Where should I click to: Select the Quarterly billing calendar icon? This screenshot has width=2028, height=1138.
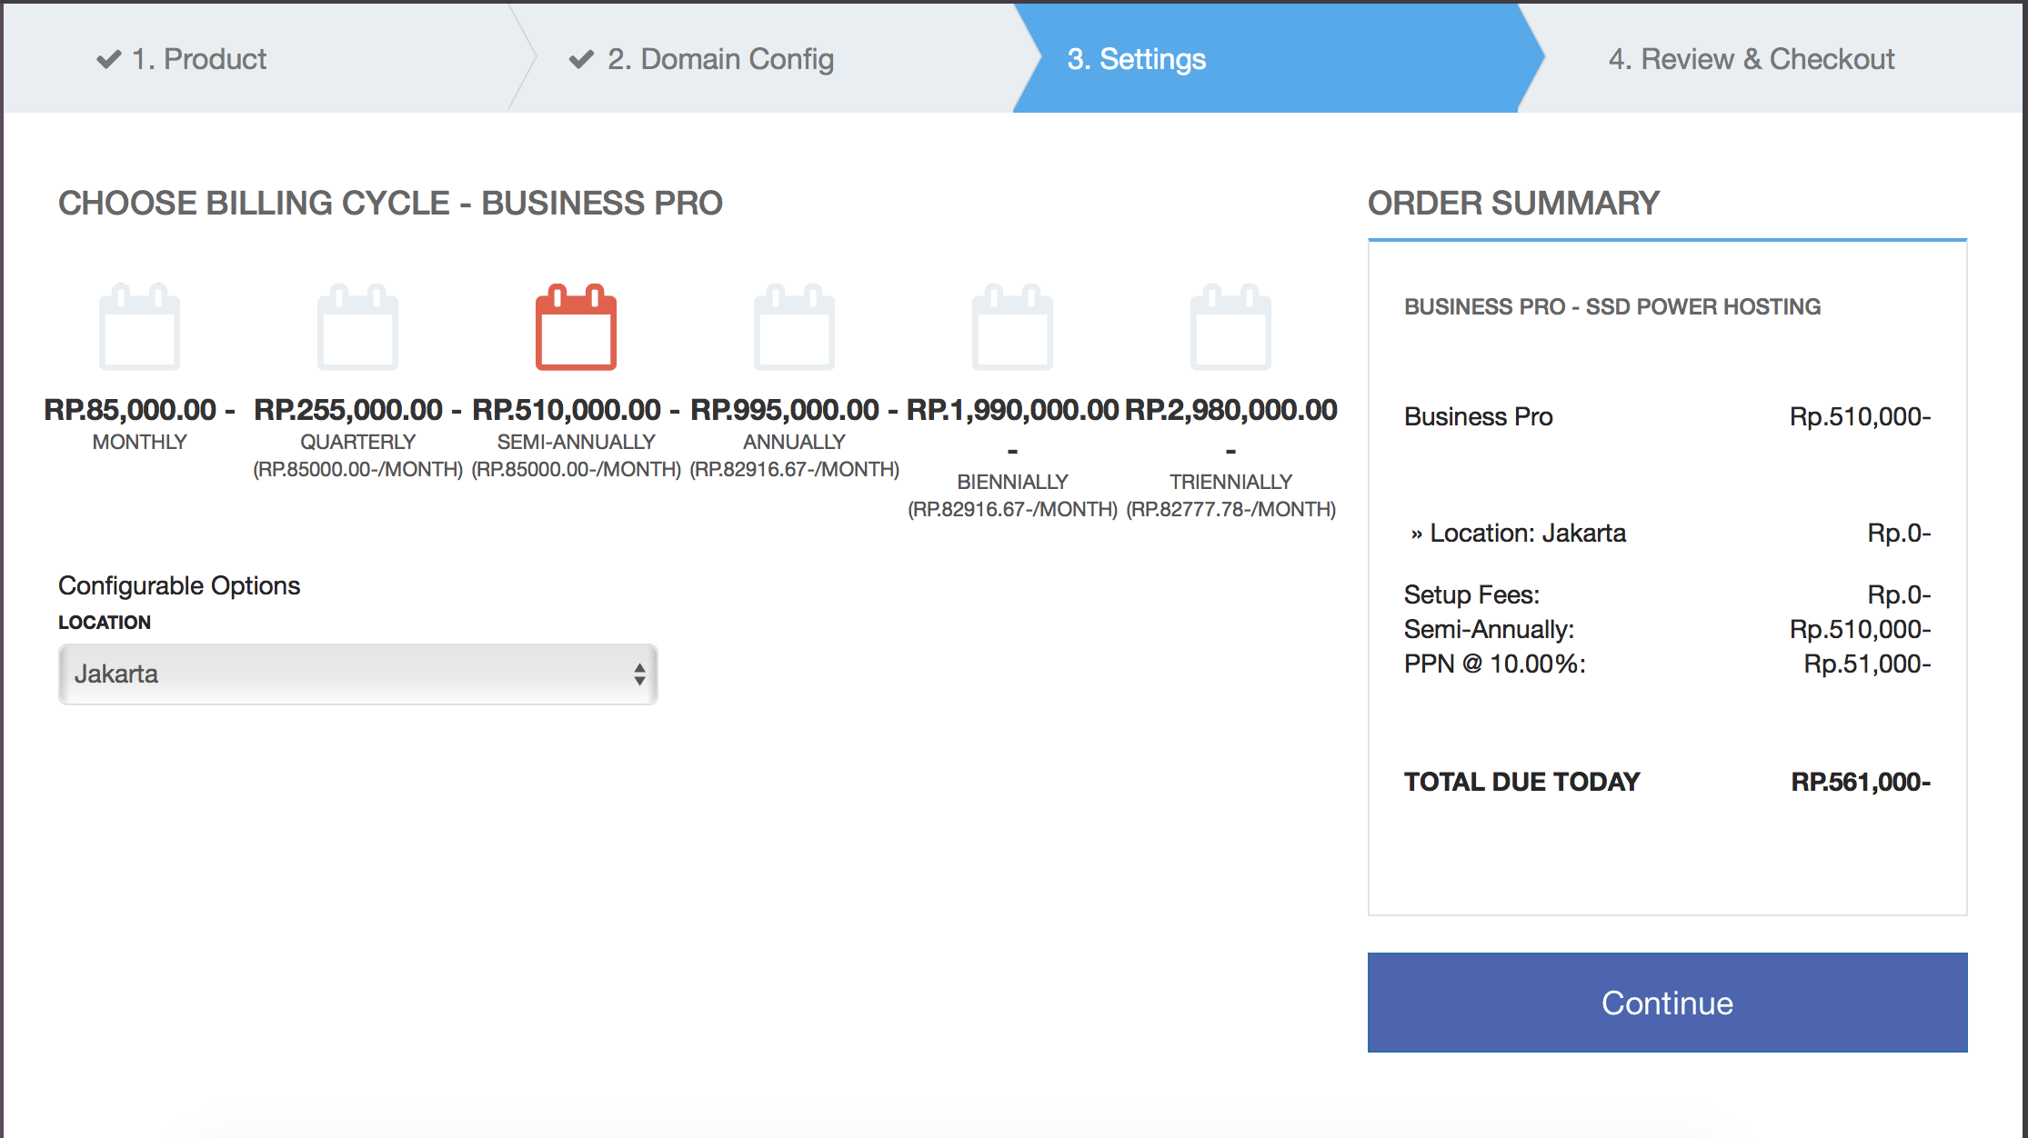(x=358, y=327)
